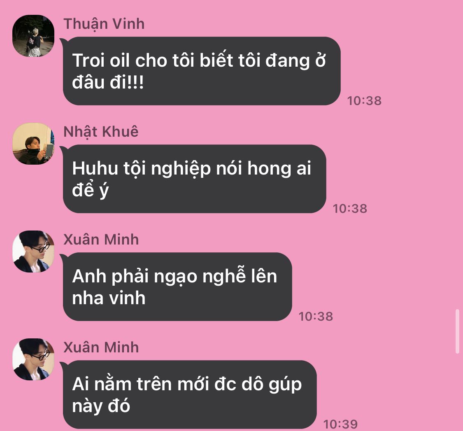Tap the words 'này đó' in last bubble
The width and height of the screenshot is (463, 431).
(x=101, y=406)
